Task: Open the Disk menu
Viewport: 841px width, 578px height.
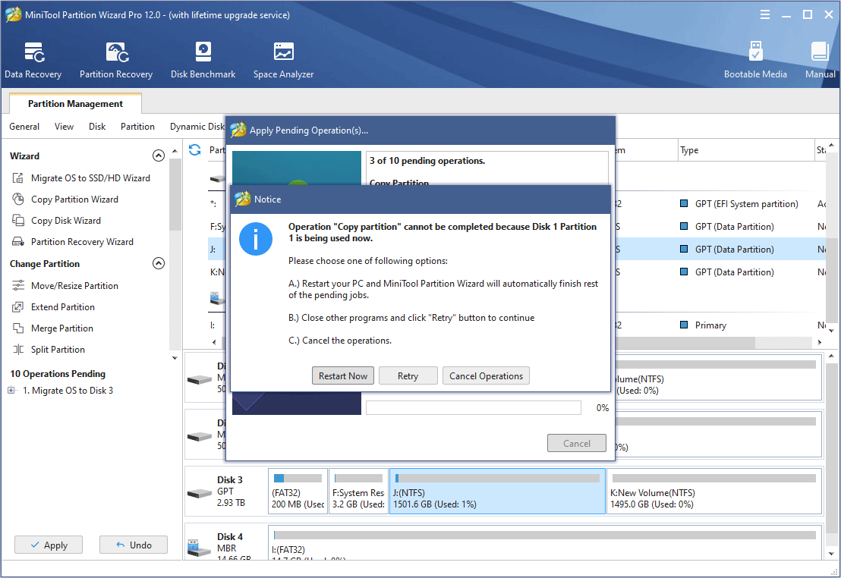Action: tap(97, 127)
